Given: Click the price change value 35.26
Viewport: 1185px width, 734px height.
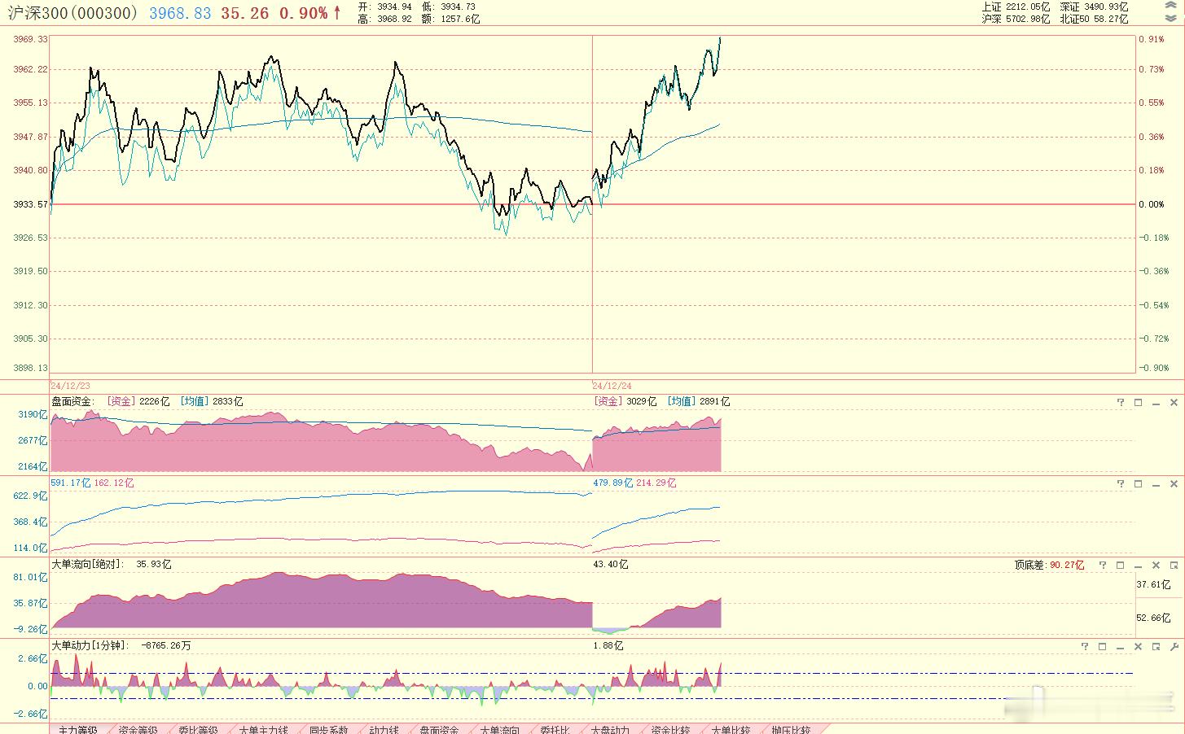Looking at the screenshot, I should click(244, 13).
